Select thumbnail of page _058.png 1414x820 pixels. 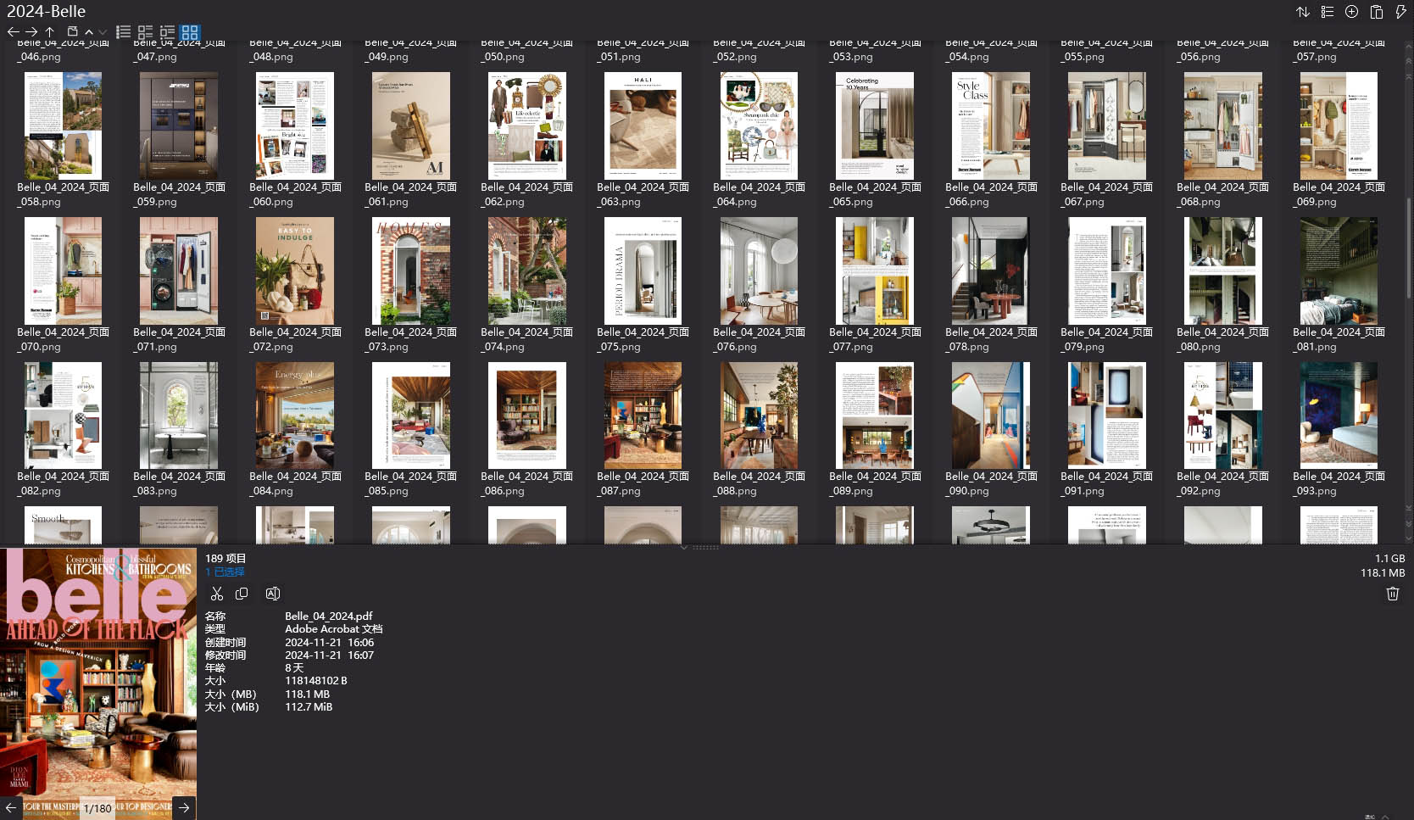[x=64, y=126]
